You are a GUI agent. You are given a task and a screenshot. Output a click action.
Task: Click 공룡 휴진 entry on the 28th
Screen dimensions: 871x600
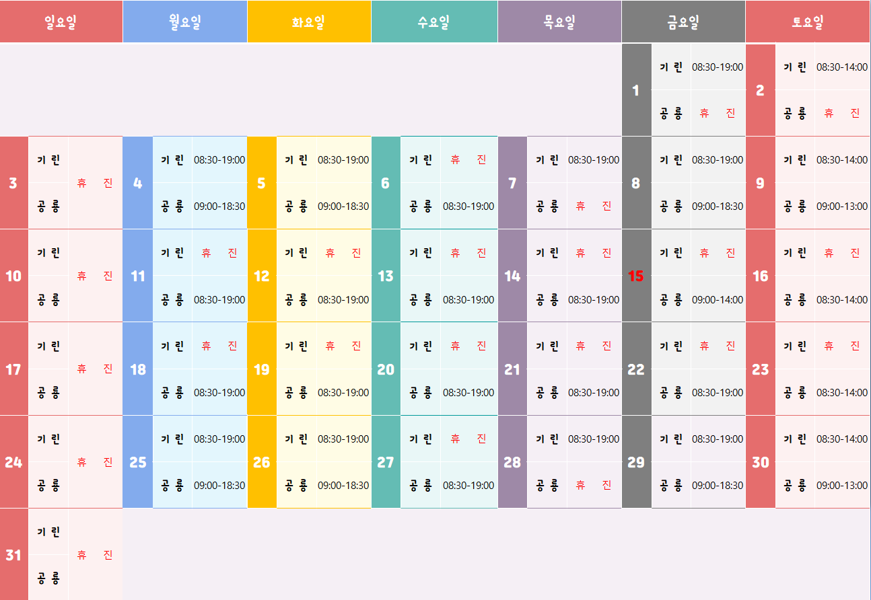(594, 485)
